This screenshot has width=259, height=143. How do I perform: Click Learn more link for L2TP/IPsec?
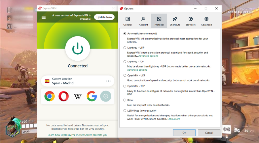tap(174, 119)
